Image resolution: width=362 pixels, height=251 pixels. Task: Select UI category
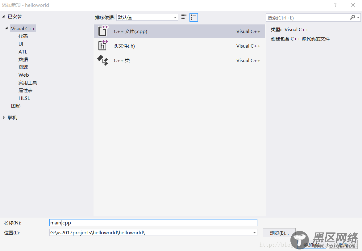(21, 44)
